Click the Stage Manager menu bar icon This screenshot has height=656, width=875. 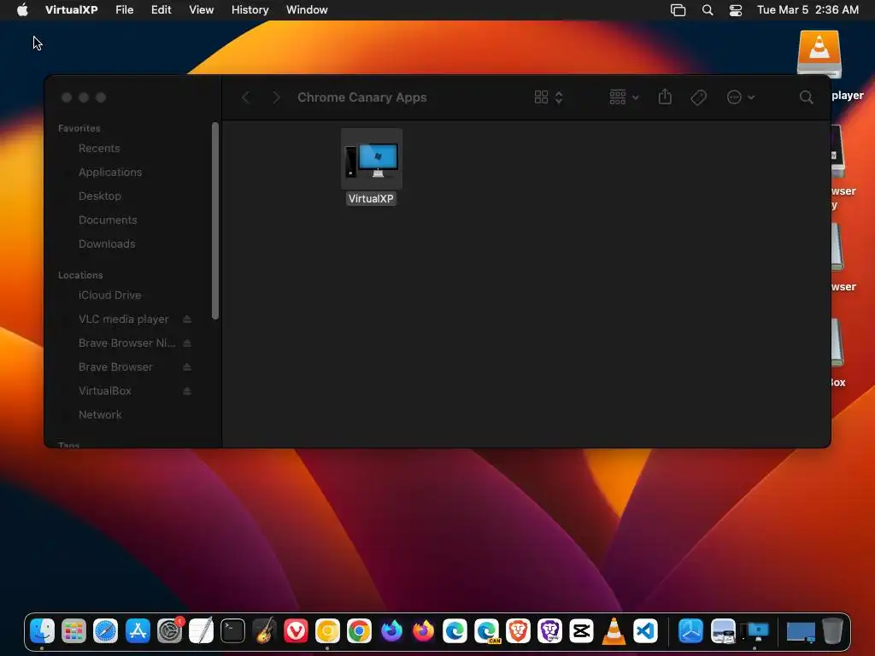pos(678,10)
